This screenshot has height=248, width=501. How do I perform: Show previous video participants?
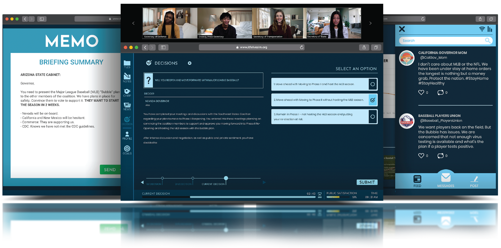(x=133, y=23)
